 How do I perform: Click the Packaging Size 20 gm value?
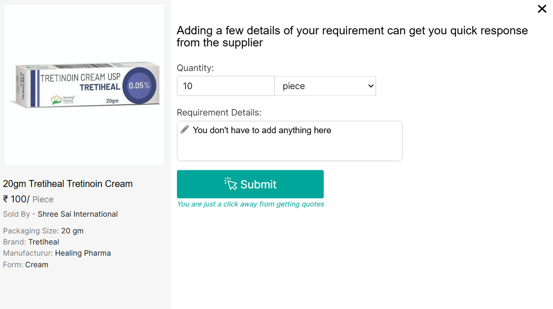pyautogui.click(x=72, y=231)
